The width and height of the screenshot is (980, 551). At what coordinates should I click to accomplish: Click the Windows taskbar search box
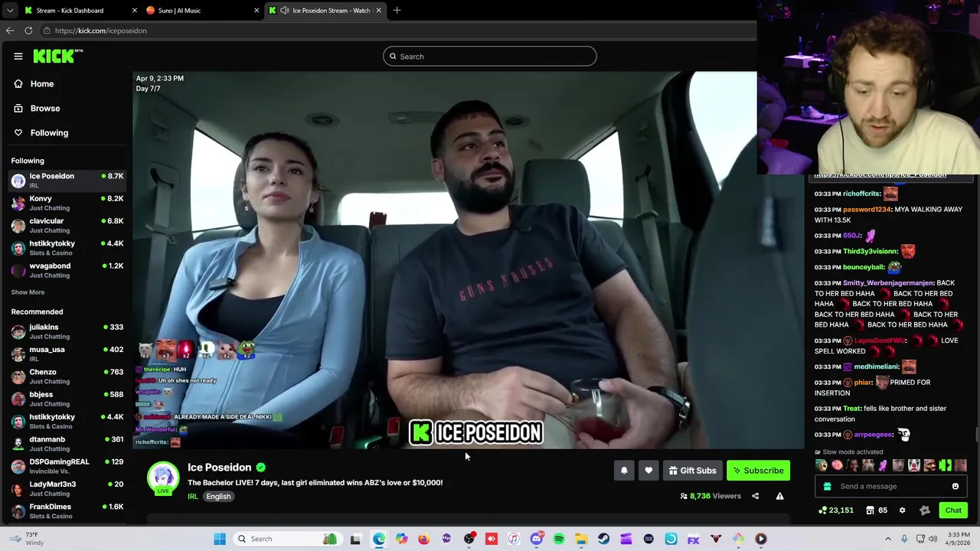[x=286, y=540]
